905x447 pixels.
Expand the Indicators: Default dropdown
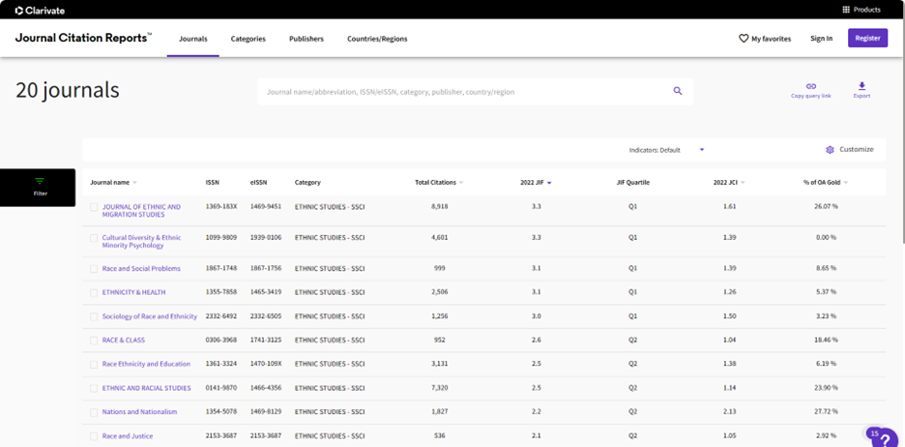pyautogui.click(x=702, y=150)
